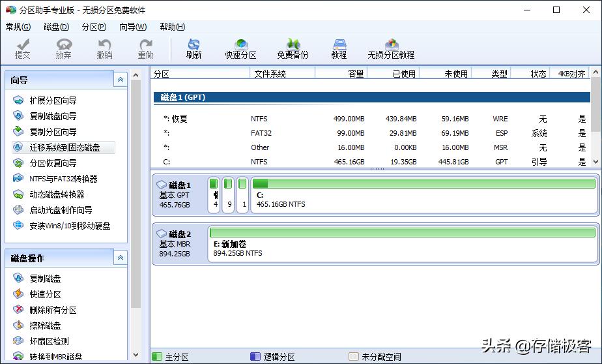Open the 教程 toolbar icon
This screenshot has height=364, width=602.
(339, 49)
